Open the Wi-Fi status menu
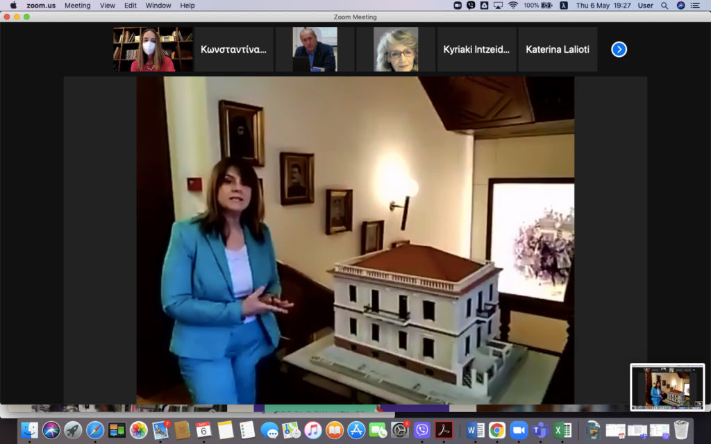Image resolution: width=711 pixels, height=444 pixels. coord(513,6)
